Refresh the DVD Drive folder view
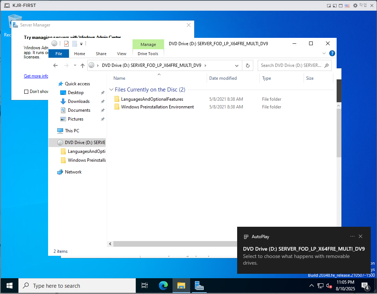 [x=248, y=65]
